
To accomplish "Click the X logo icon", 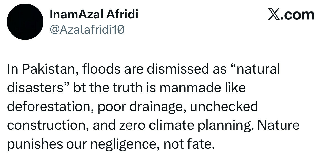I will (274, 15).
